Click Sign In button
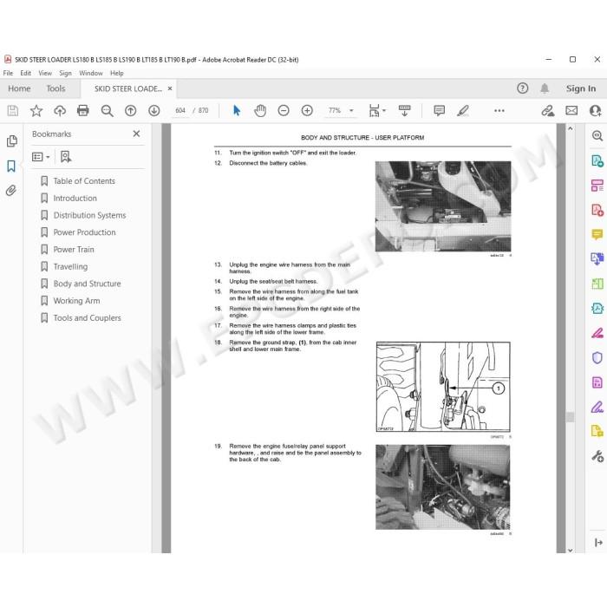The width and height of the screenshot is (607, 607). click(581, 88)
